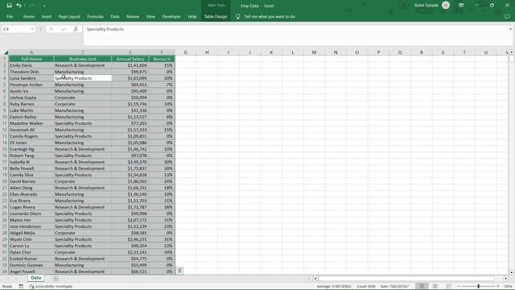Select column G header
The height and width of the screenshot is (290, 515).
click(185, 52)
